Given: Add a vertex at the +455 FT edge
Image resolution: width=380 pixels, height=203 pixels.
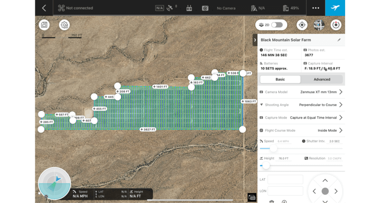Looking at the screenshot, I should 100,109.
